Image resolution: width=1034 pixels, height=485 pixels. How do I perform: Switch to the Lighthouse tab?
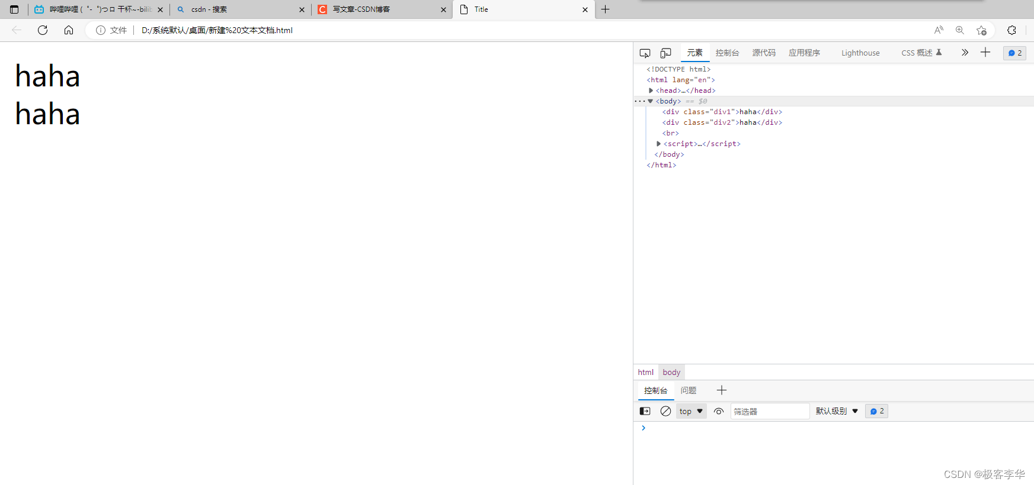(860, 53)
